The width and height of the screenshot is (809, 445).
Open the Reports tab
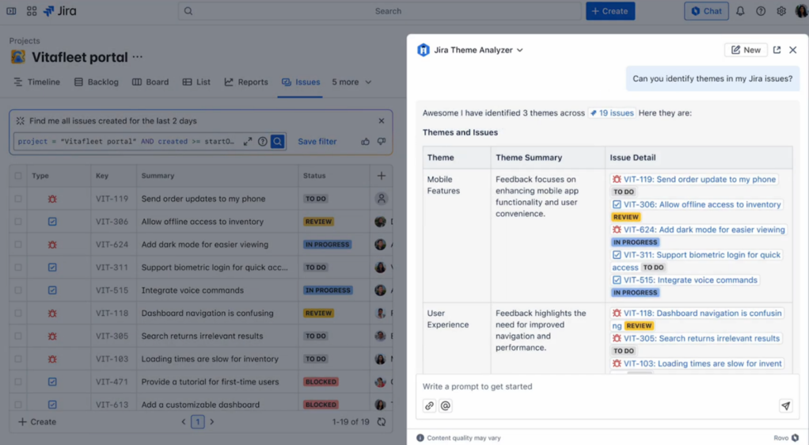click(x=246, y=82)
